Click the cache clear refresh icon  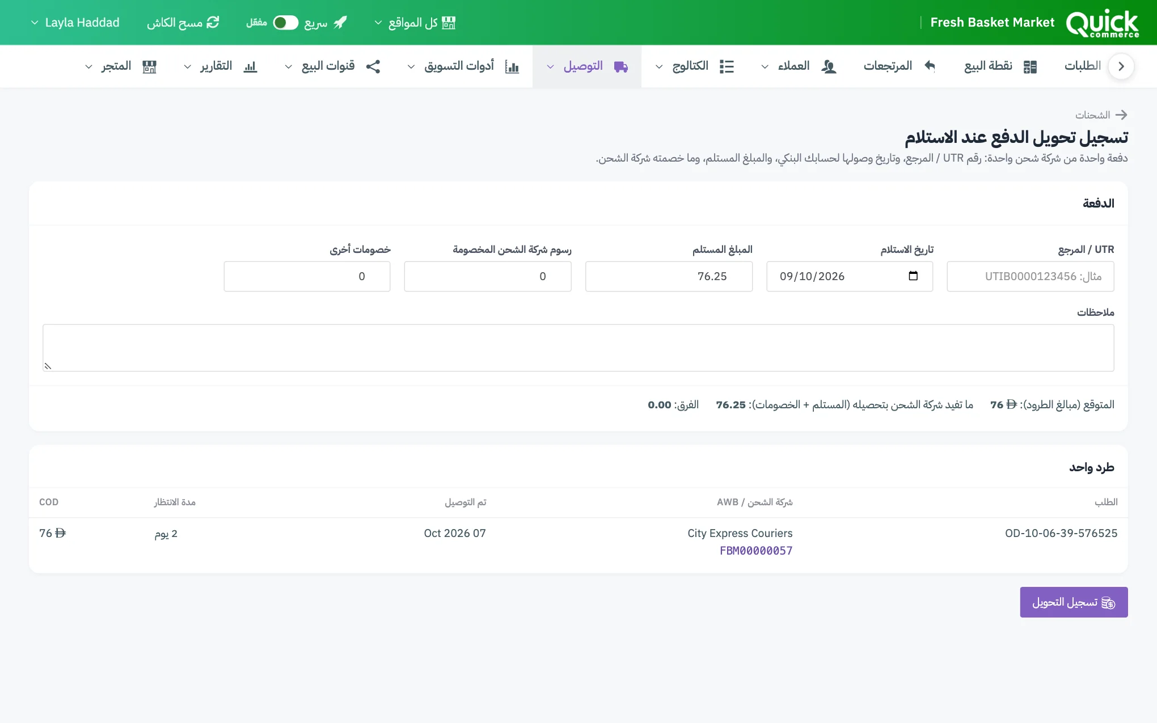tap(213, 23)
